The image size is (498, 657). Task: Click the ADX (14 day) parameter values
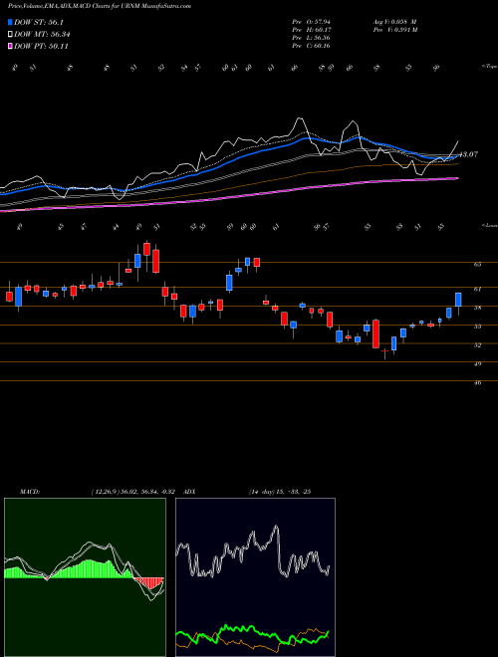pyautogui.click(x=280, y=492)
